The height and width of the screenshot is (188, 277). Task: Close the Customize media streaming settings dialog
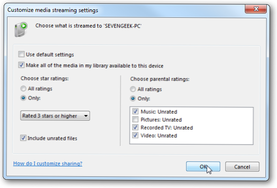[256, 9]
